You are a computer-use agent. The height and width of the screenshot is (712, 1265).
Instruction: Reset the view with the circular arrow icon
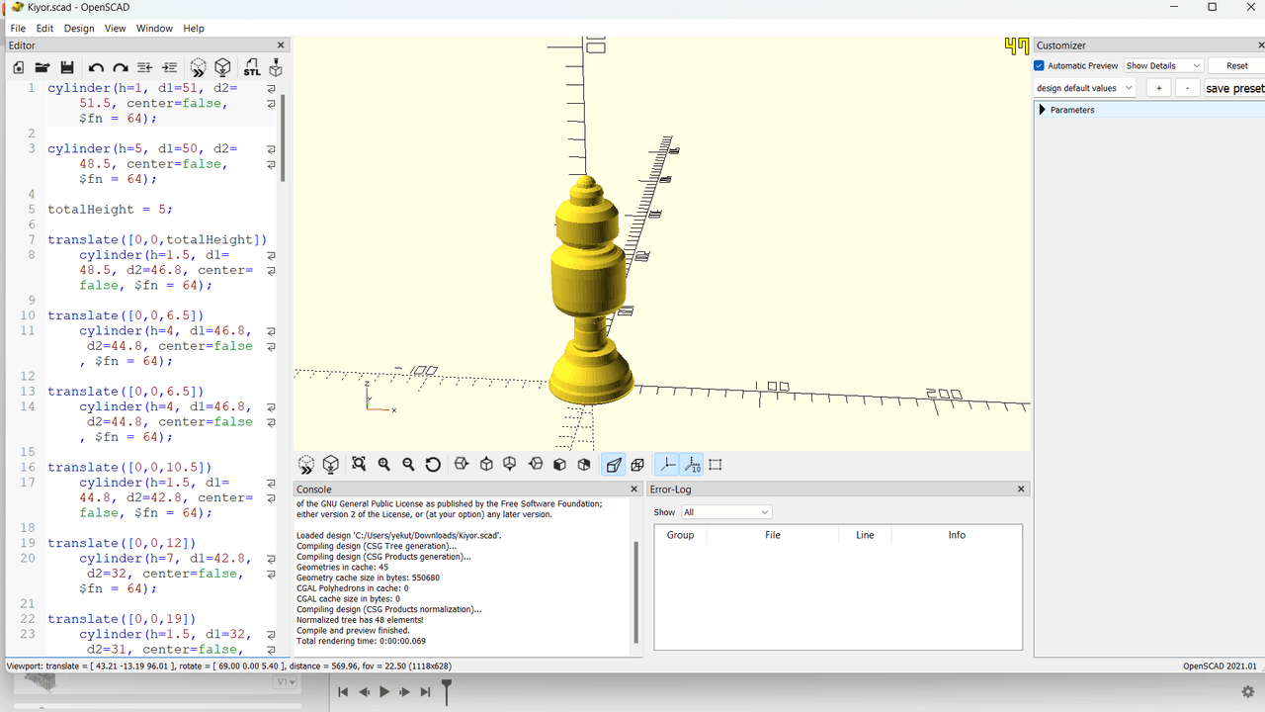[x=433, y=465]
